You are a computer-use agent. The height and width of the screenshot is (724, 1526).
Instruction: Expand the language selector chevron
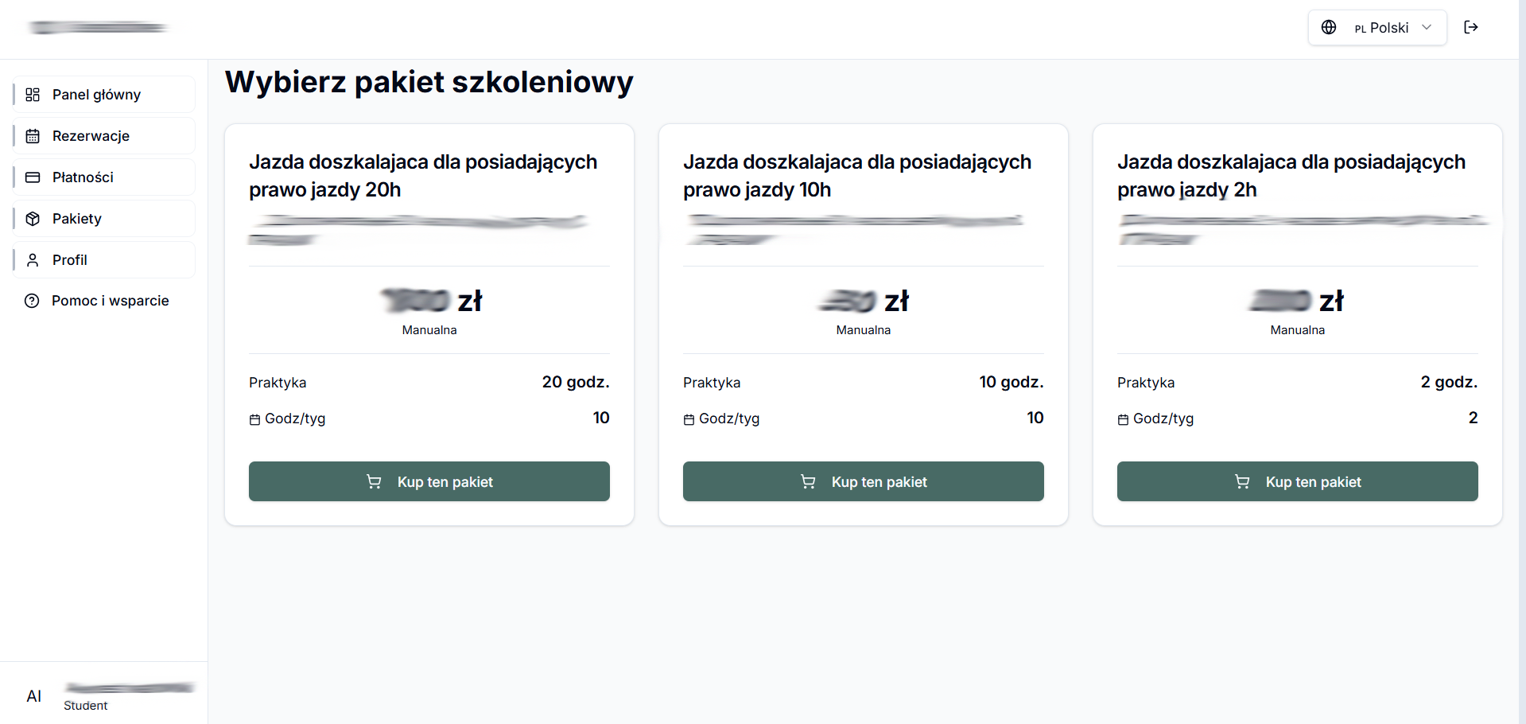coord(1425,27)
